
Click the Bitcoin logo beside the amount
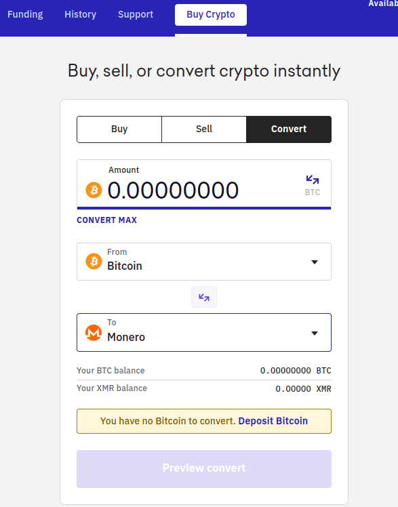[94, 190]
